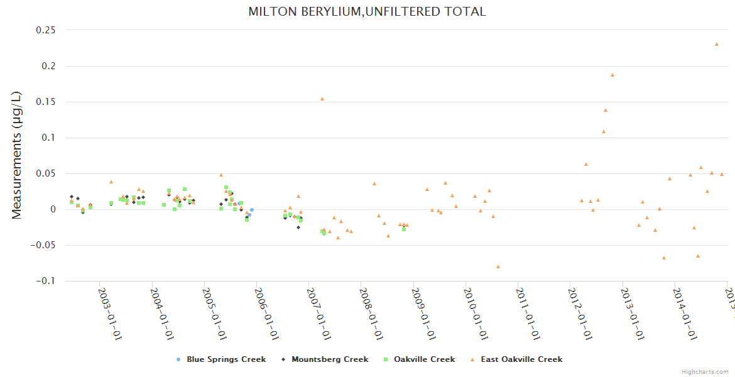Select the highest orange triangle near 0.23
The image size is (735, 377).
pos(717,44)
